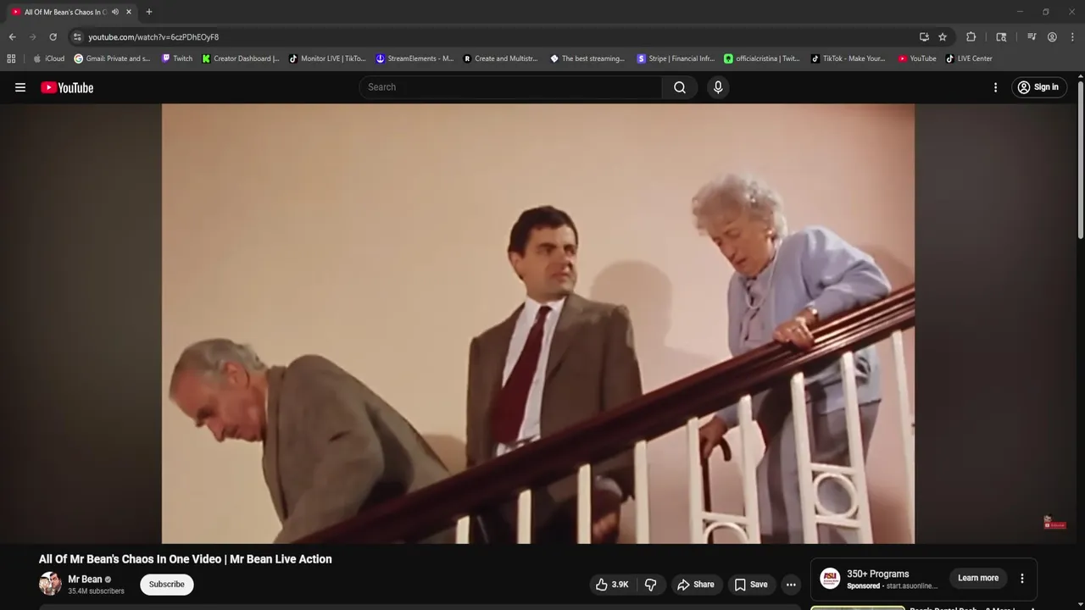Click channel watermark in video corner
This screenshot has height=610, width=1085.
click(x=1054, y=523)
